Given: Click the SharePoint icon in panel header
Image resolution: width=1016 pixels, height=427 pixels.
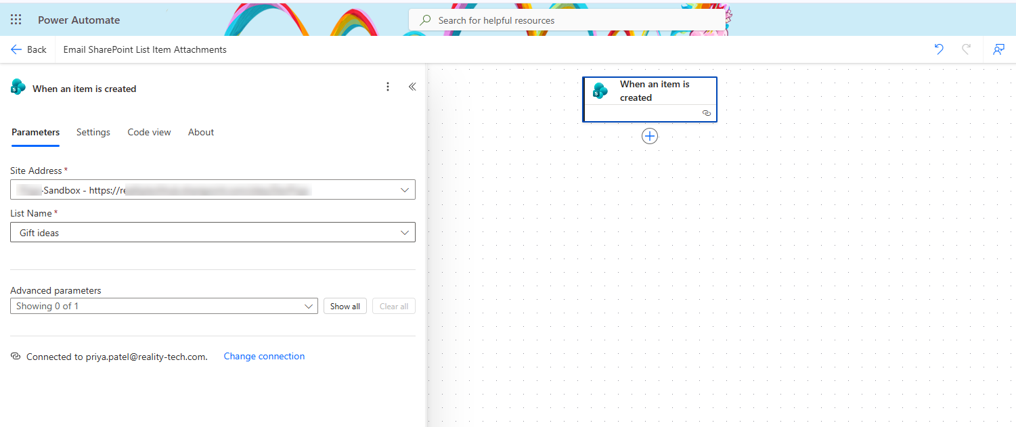Looking at the screenshot, I should coord(18,87).
